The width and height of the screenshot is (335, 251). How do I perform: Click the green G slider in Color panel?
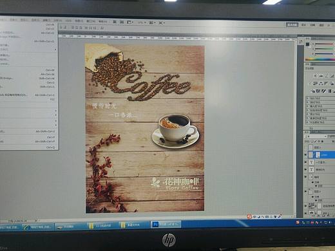[x=324, y=49]
